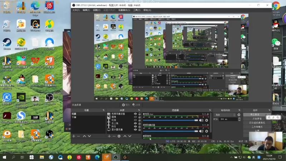Pop out the 混音器 dock panel
The width and height of the screenshot is (286, 161).
point(210,110)
